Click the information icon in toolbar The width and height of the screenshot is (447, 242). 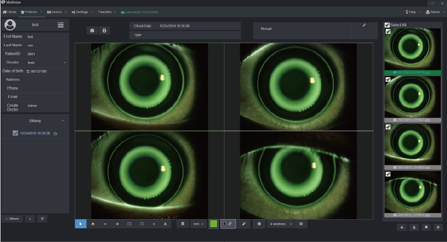259,224
